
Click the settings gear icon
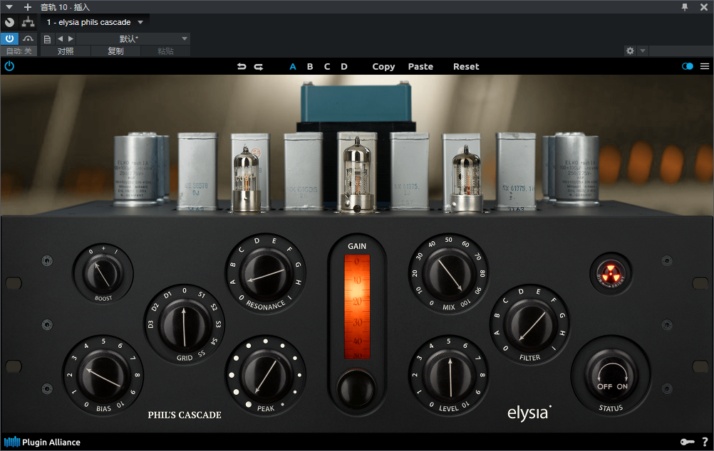(x=629, y=51)
